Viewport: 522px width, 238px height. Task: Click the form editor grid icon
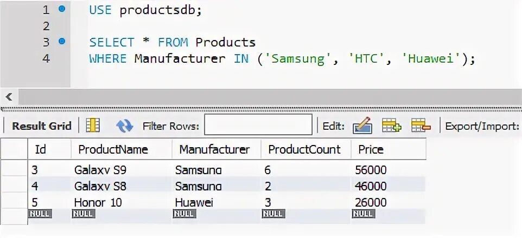(93, 126)
